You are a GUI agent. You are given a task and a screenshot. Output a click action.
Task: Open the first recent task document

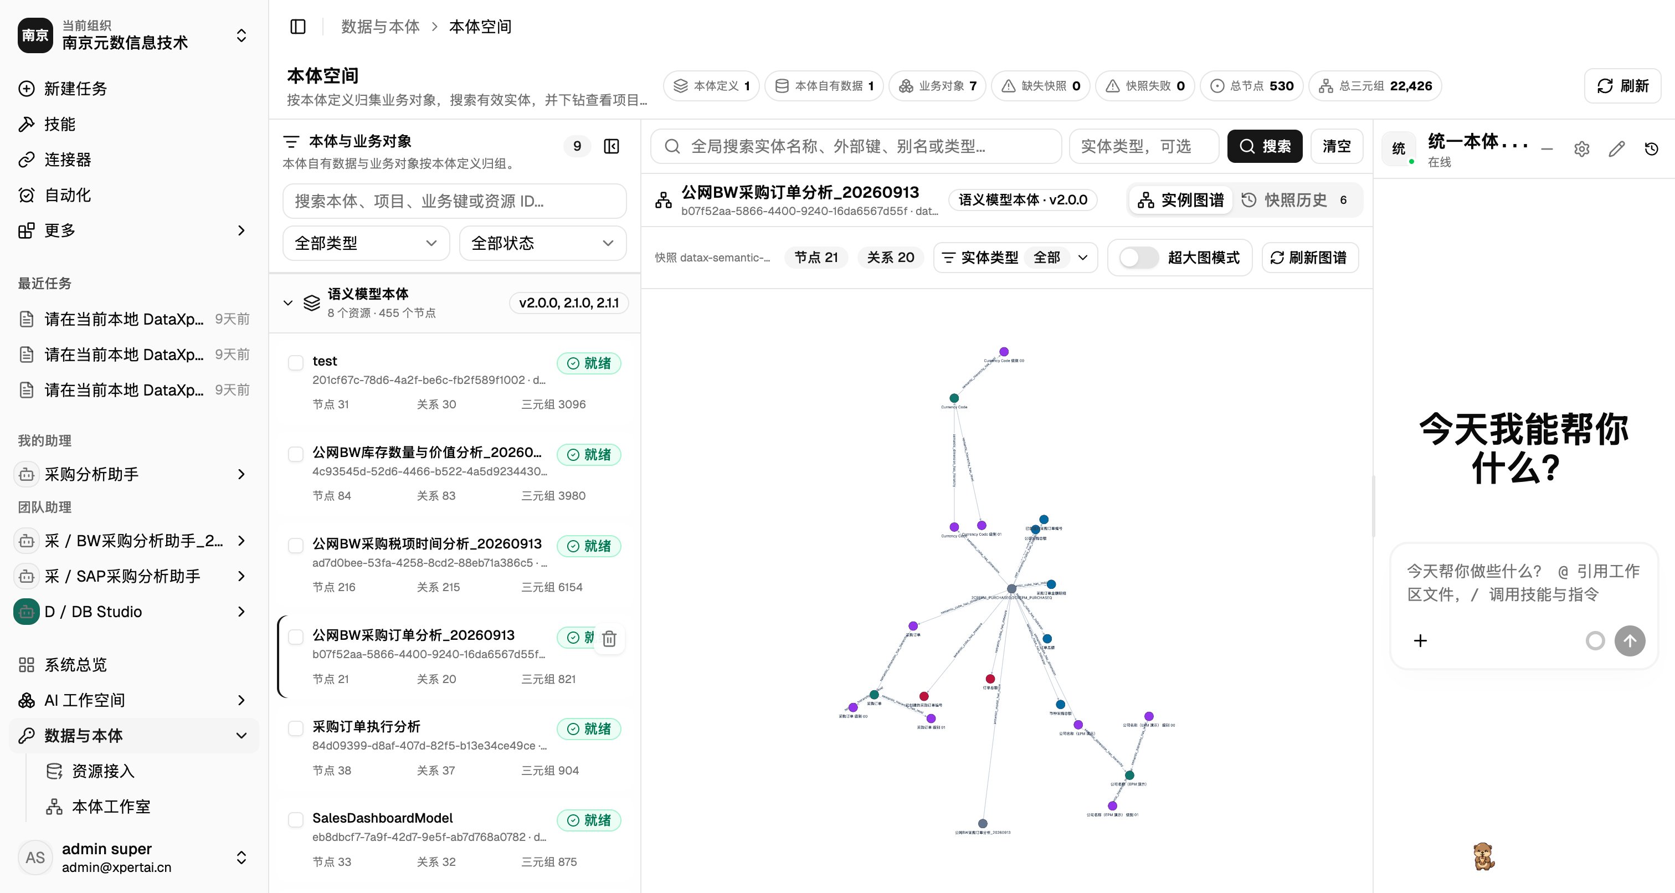point(134,319)
